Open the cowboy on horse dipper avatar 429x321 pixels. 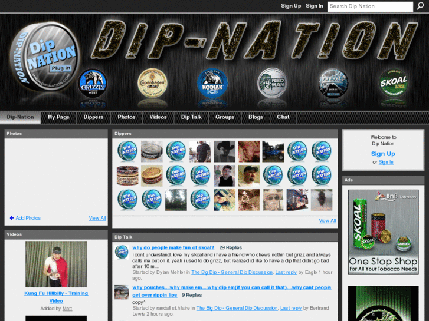[x=248, y=200]
